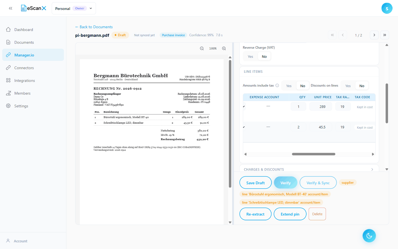Edit quantity field showing 2

[x=298, y=127]
